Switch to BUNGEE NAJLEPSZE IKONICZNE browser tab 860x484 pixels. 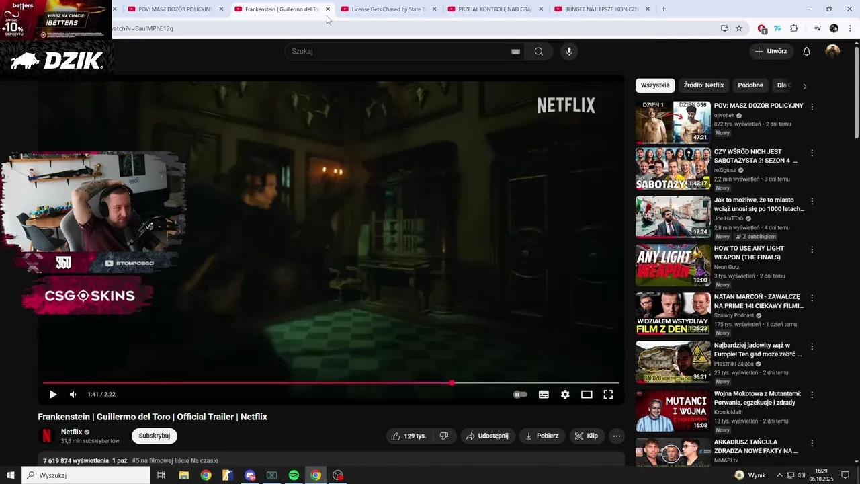(x=603, y=9)
